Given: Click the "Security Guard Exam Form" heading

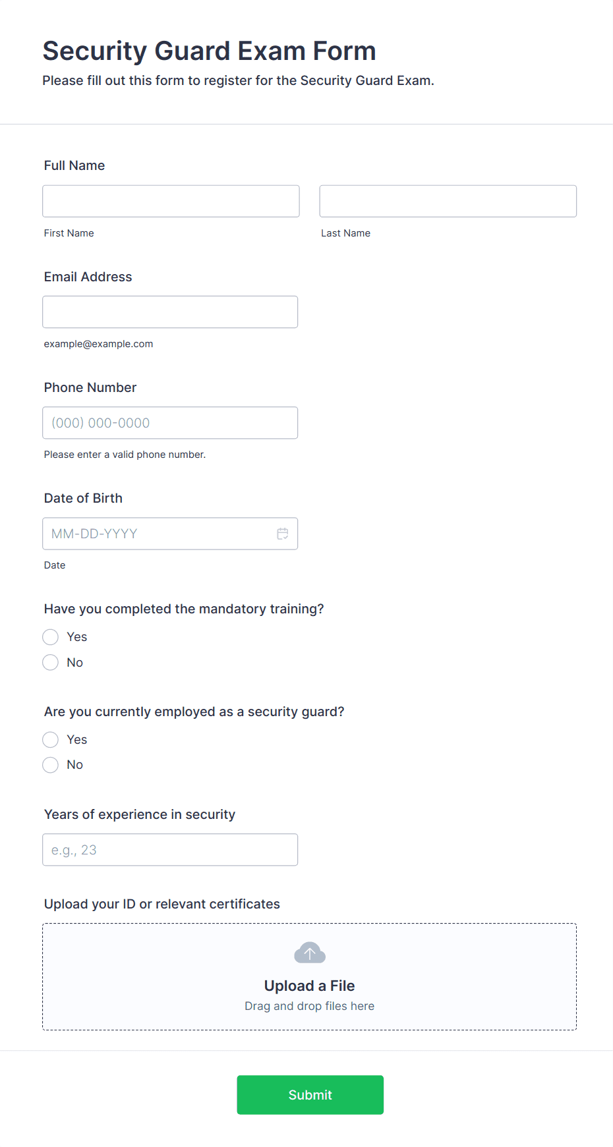Looking at the screenshot, I should pyautogui.click(x=209, y=51).
